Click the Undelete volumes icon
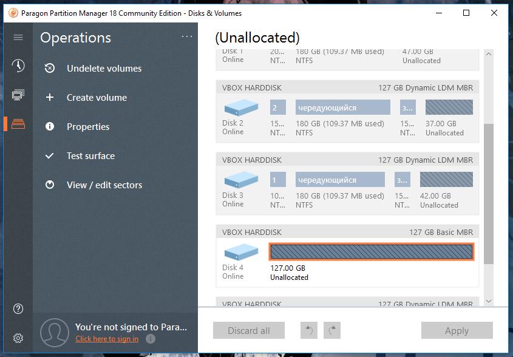 pos(50,68)
